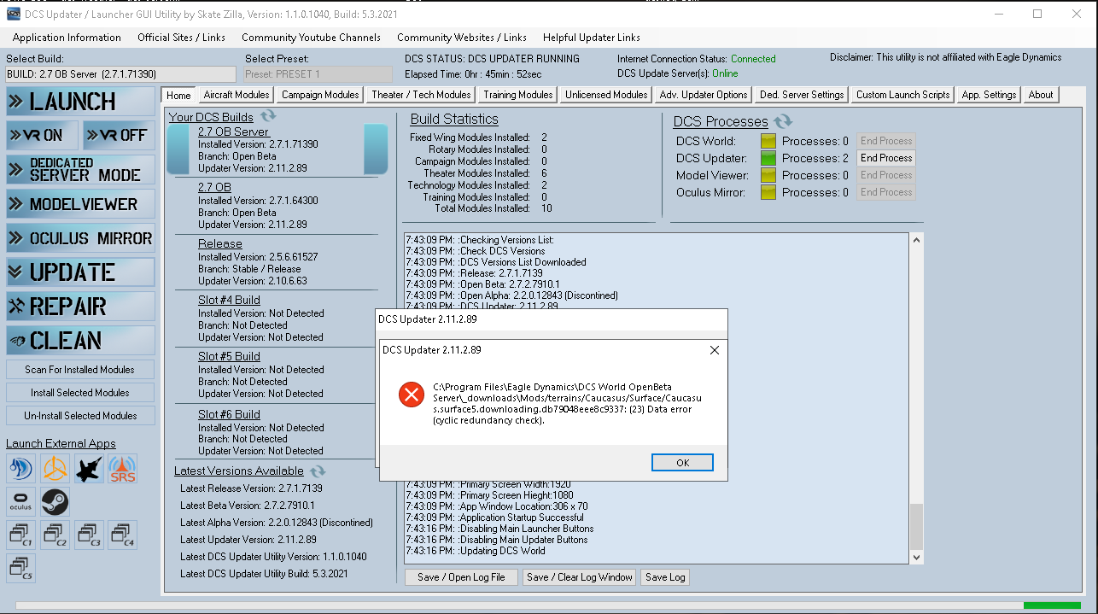Launch the SRS radio app
Image resolution: width=1098 pixels, height=614 pixels.
pyautogui.click(x=123, y=469)
